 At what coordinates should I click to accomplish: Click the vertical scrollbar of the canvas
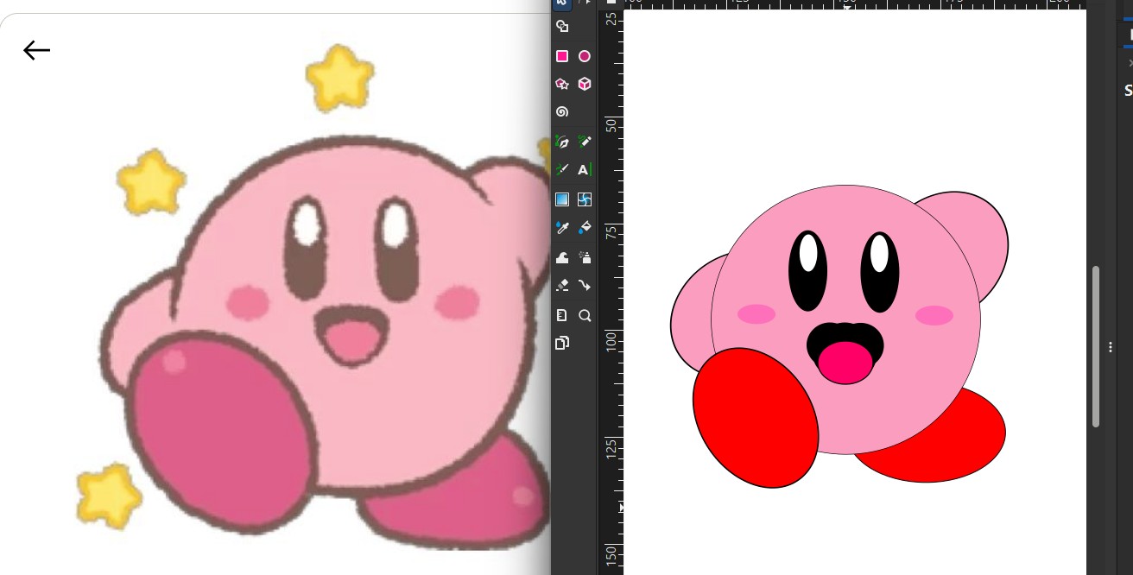point(1096,346)
